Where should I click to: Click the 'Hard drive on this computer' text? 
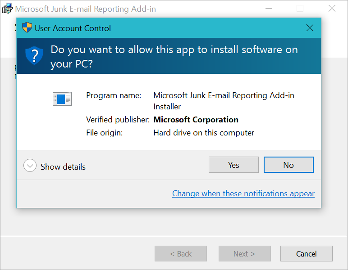click(204, 133)
